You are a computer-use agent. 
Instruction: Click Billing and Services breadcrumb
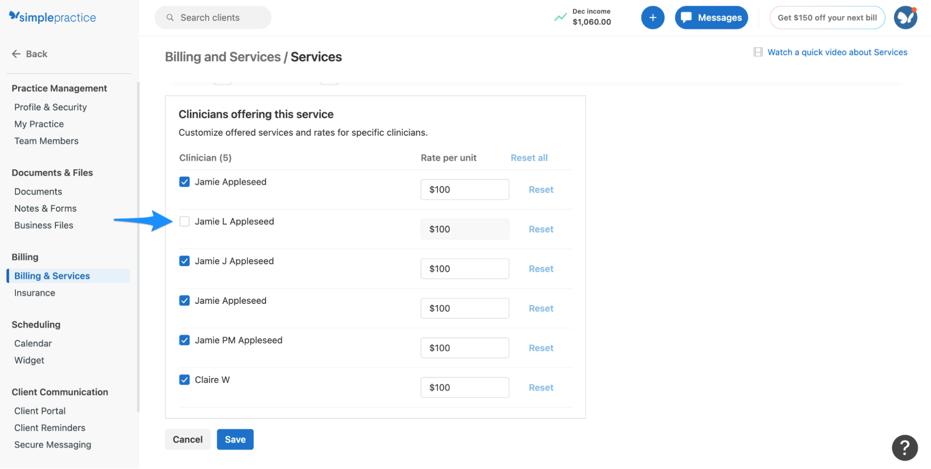223,57
